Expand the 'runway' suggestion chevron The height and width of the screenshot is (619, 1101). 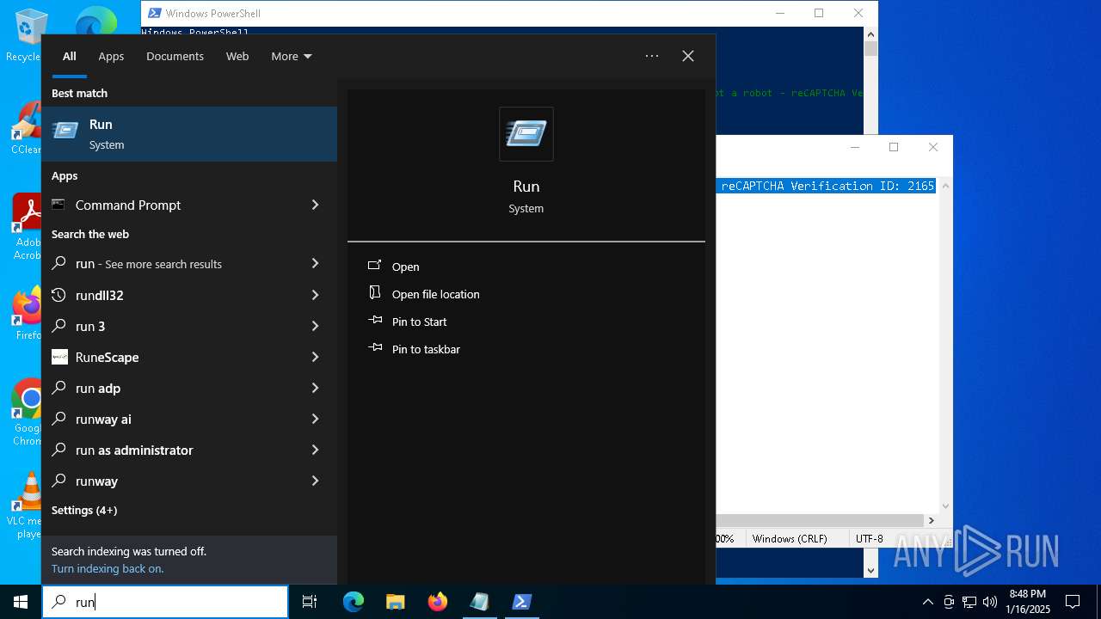(x=315, y=481)
